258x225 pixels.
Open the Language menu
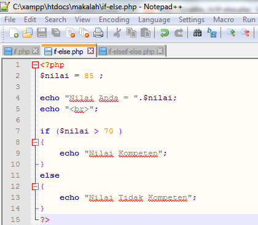coord(154,20)
